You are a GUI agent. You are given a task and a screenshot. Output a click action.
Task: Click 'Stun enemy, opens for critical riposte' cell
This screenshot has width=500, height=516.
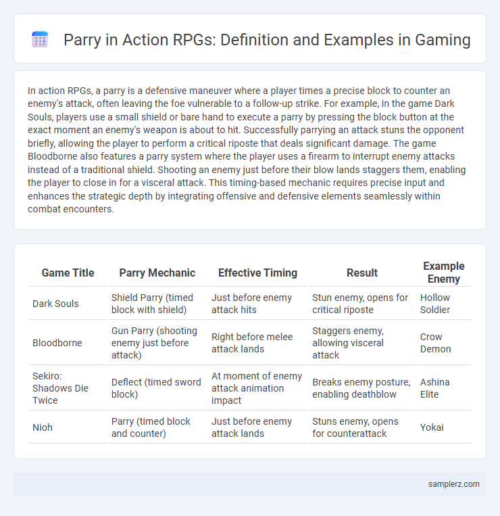pos(362,304)
